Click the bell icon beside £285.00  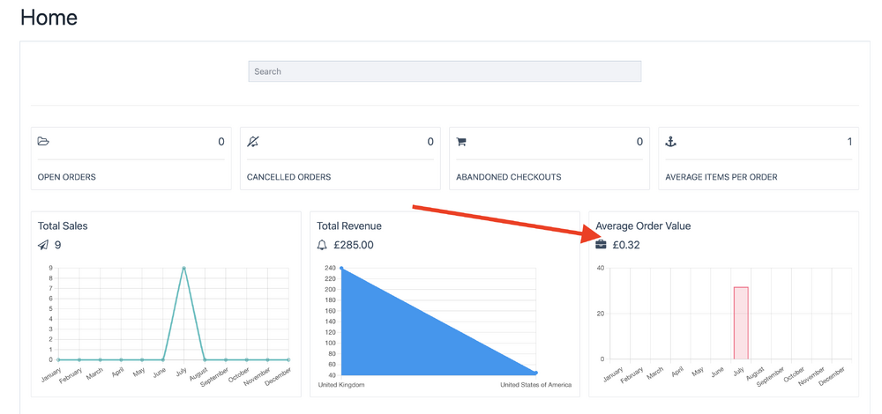322,245
